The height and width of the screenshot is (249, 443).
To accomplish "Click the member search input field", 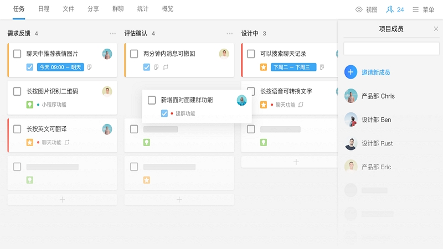I will coord(392,49).
